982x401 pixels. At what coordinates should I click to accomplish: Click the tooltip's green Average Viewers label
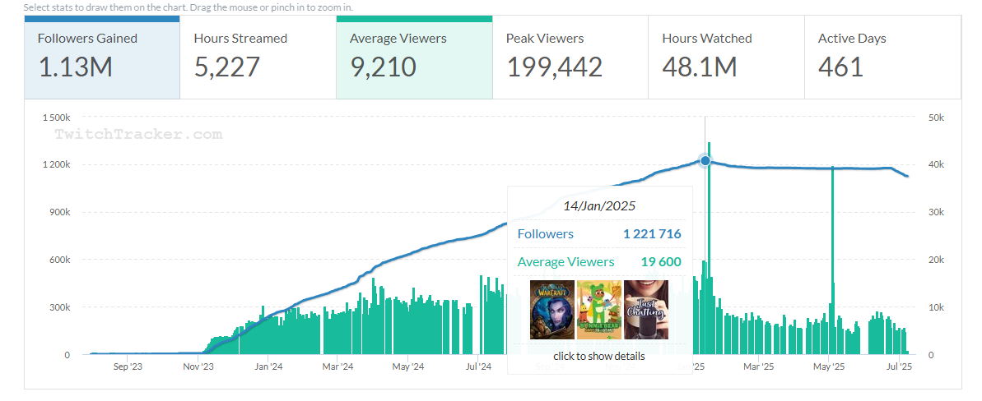point(566,261)
